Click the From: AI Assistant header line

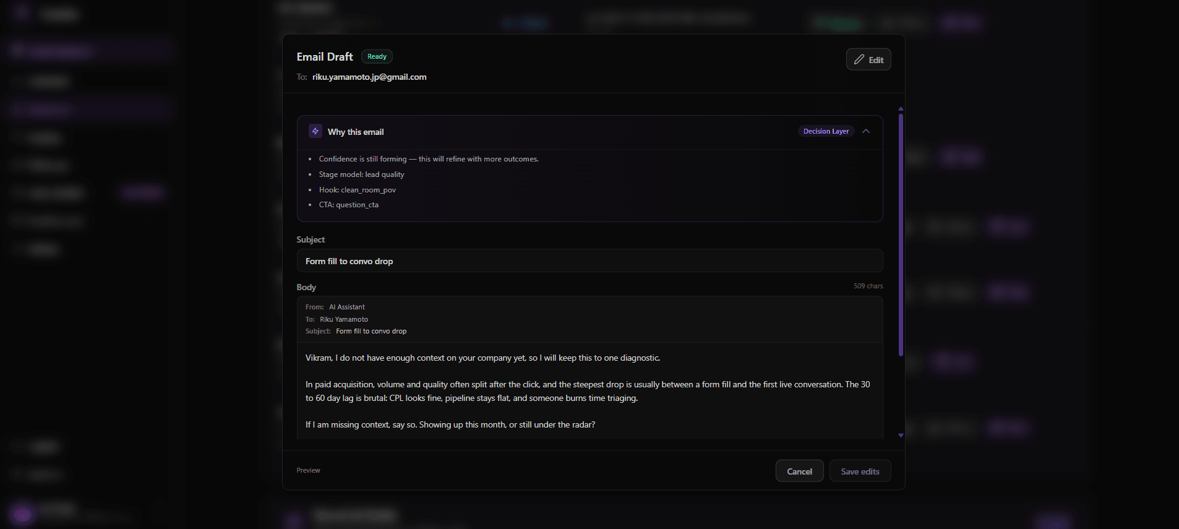[335, 307]
